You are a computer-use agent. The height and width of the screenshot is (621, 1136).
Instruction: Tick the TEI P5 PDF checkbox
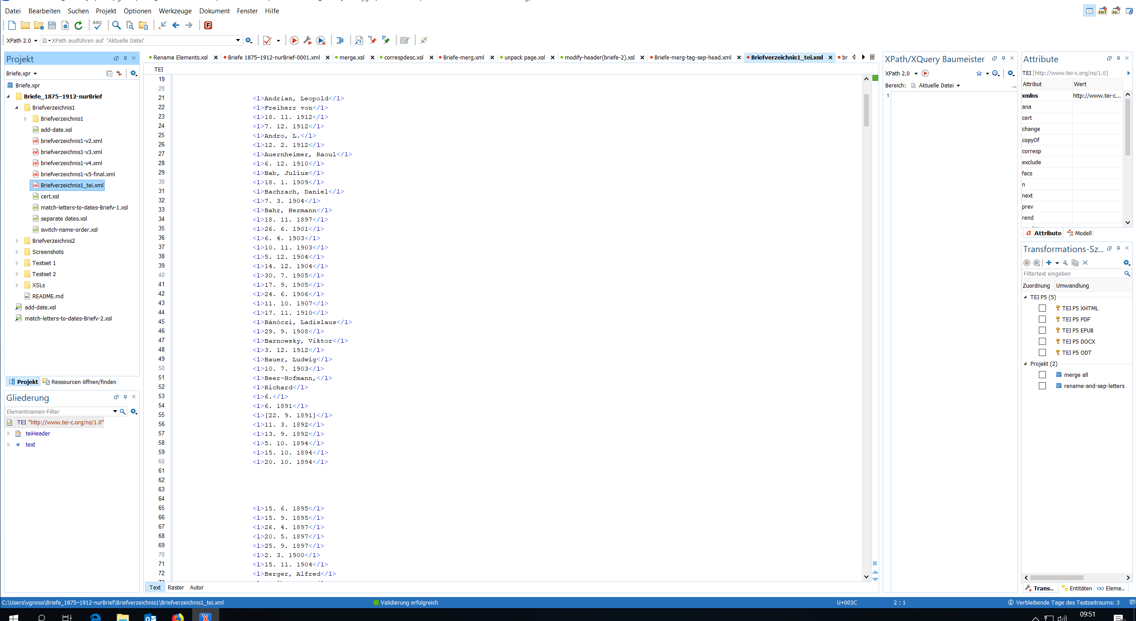pos(1042,319)
